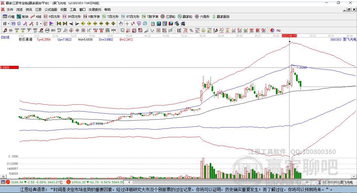Click the 2023-06-15 date marker
The image size is (357, 193).
(289, 36)
